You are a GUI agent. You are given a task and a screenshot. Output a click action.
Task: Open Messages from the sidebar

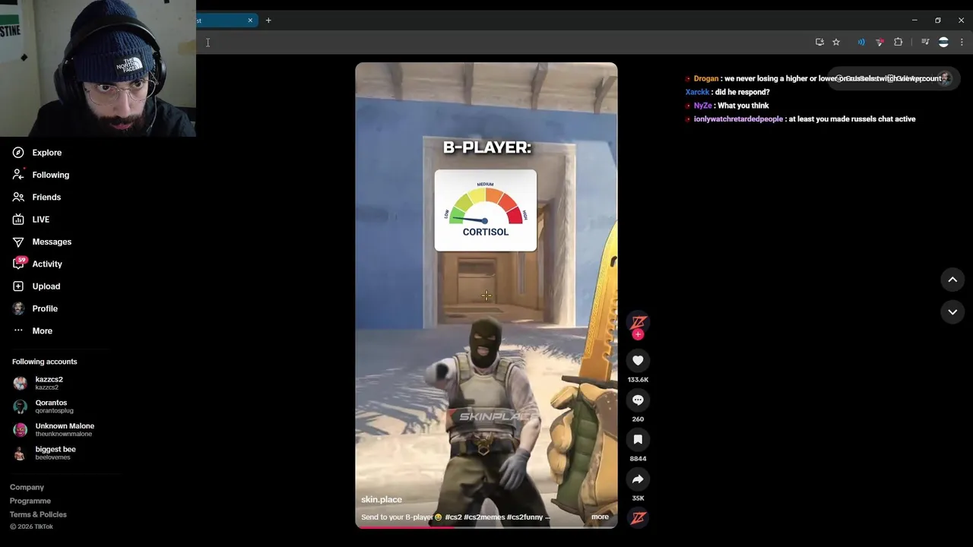pos(42,242)
